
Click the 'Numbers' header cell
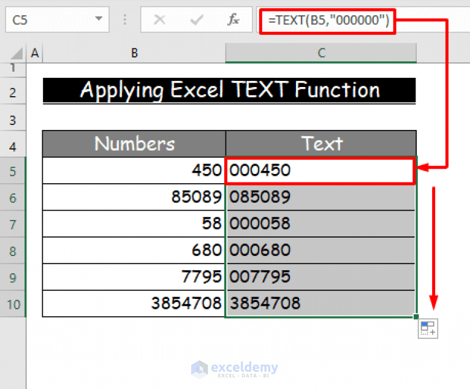click(134, 143)
